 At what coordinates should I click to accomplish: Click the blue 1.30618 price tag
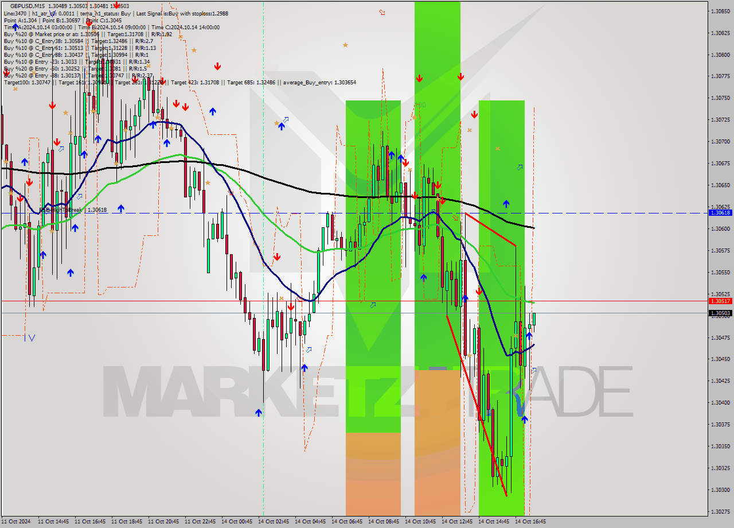pos(720,212)
